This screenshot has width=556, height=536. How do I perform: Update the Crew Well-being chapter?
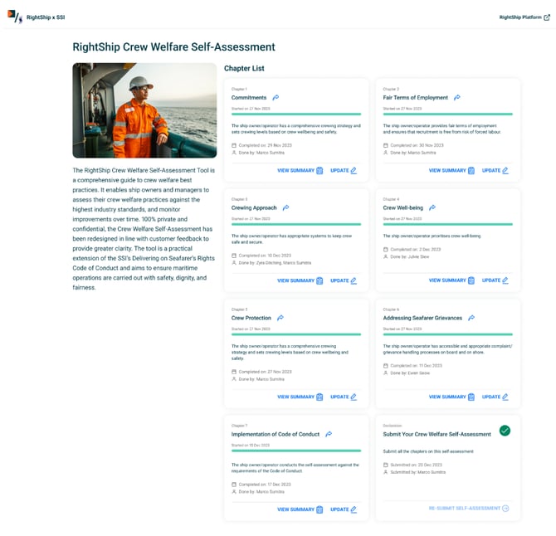pyautogui.click(x=495, y=280)
